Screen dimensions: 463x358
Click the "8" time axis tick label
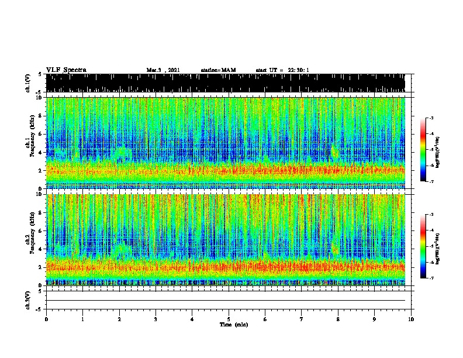click(x=338, y=319)
